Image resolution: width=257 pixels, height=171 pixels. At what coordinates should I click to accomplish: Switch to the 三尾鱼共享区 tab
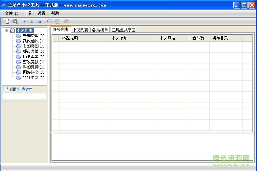tap(124, 30)
